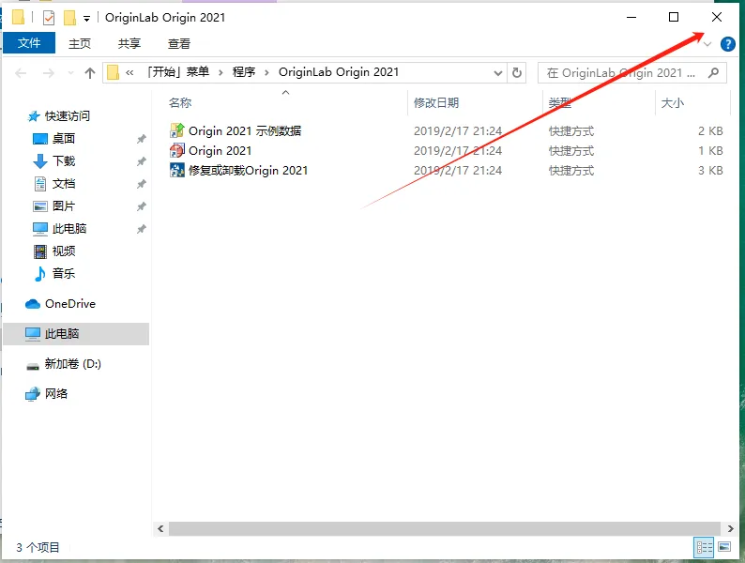Click 程序 breadcrumb segment
Image resolution: width=745 pixels, height=563 pixels.
click(x=244, y=71)
